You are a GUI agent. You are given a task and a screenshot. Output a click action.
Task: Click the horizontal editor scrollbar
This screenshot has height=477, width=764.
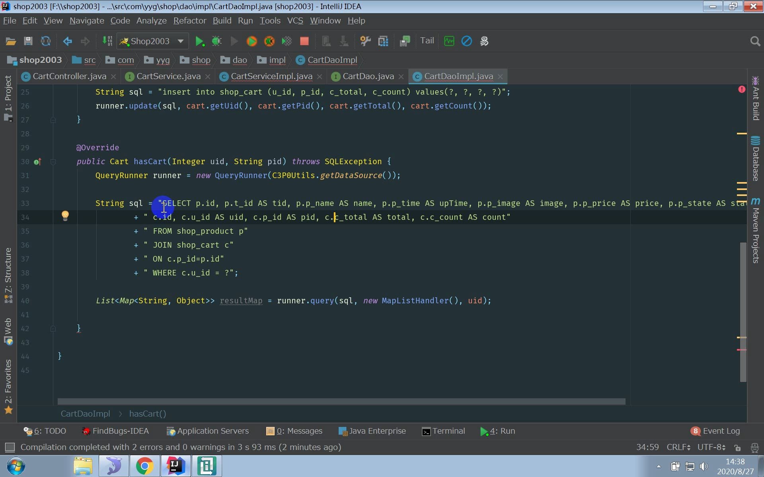coord(341,401)
